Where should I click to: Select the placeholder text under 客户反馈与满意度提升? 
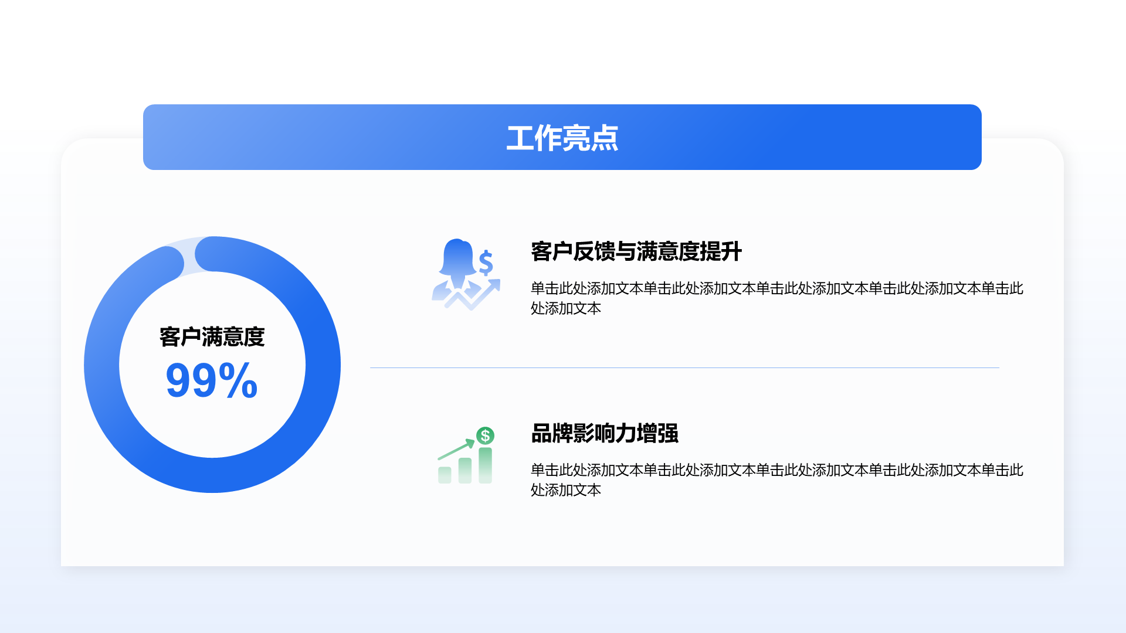(777, 298)
